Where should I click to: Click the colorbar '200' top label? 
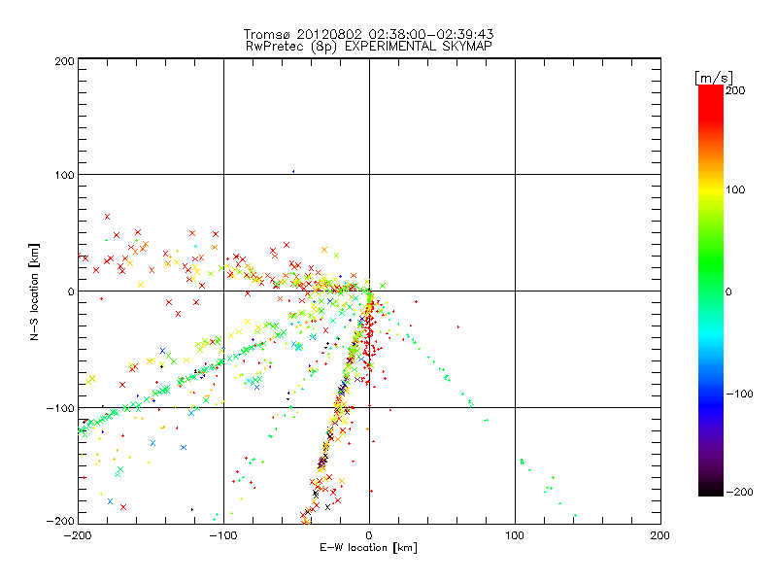click(735, 90)
